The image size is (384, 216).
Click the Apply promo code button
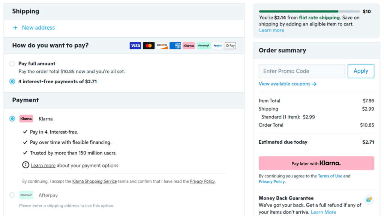coord(361,71)
